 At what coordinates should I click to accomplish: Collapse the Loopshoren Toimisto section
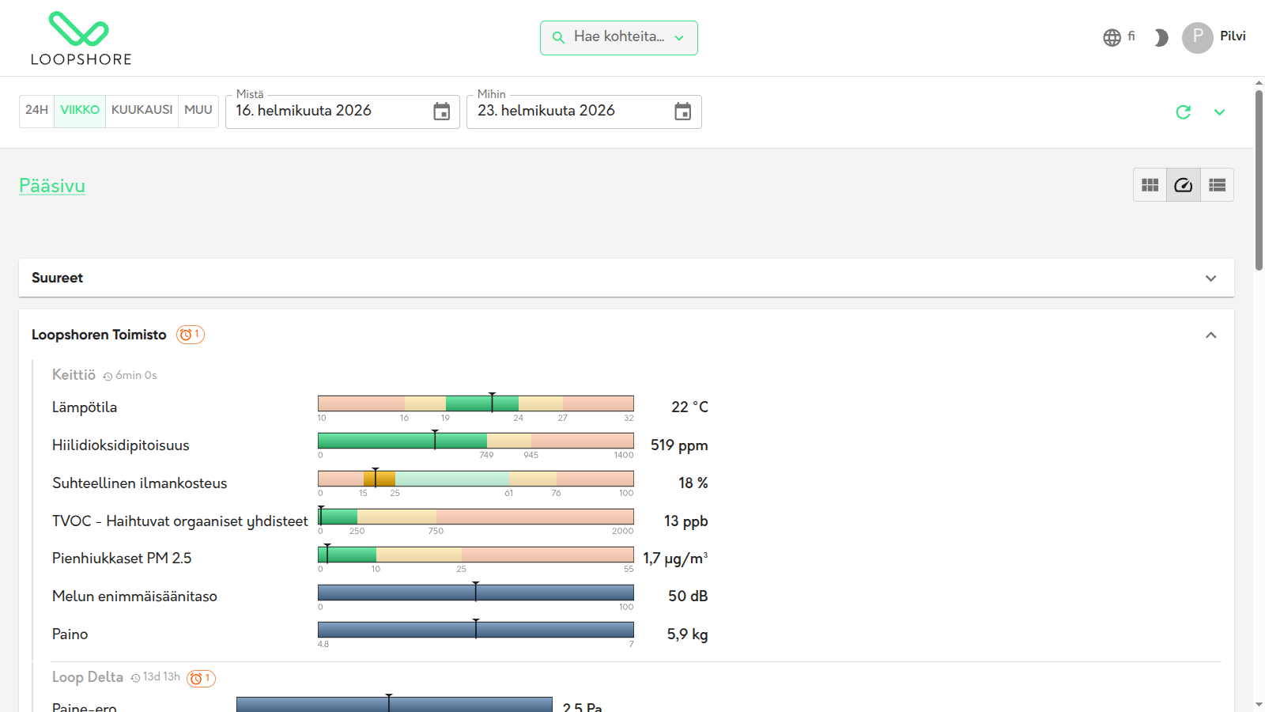pyautogui.click(x=1210, y=335)
